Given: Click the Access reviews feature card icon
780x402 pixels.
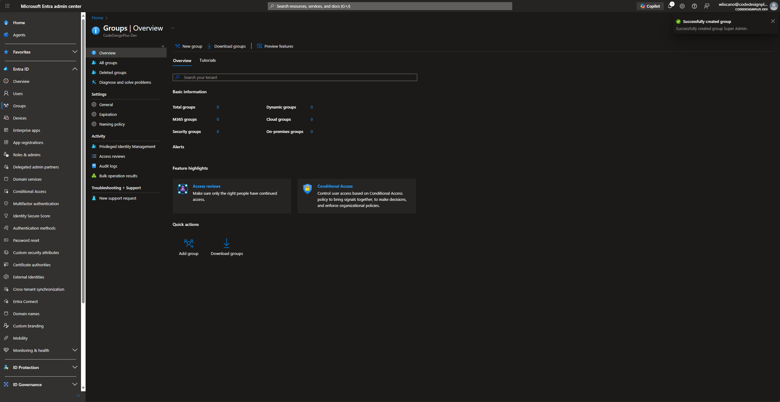Looking at the screenshot, I should 183,189.
